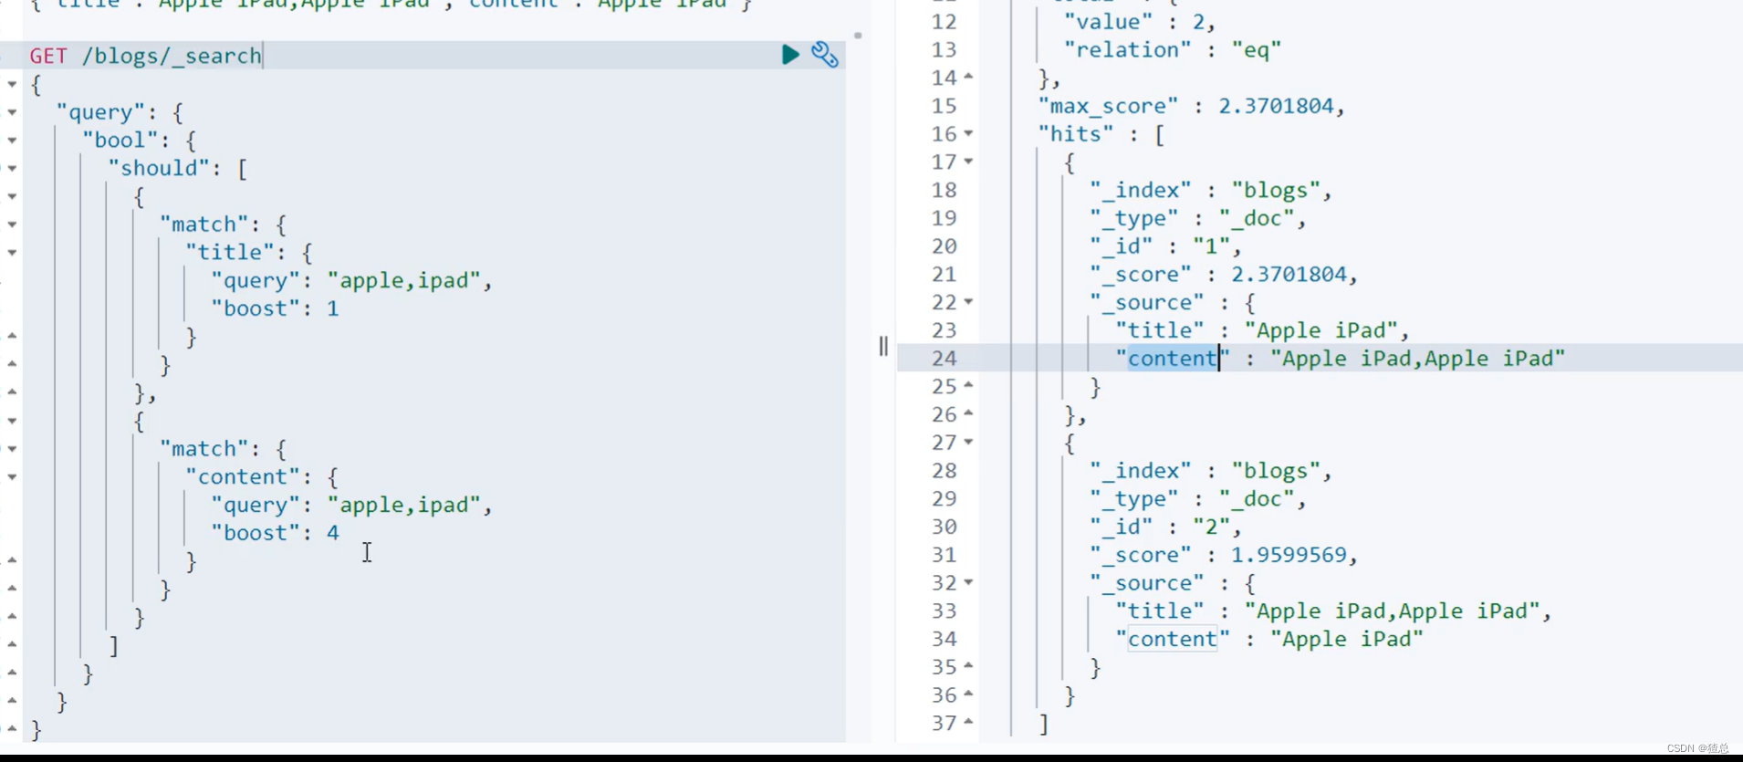Fold the match block above "content" in editor

12,449
